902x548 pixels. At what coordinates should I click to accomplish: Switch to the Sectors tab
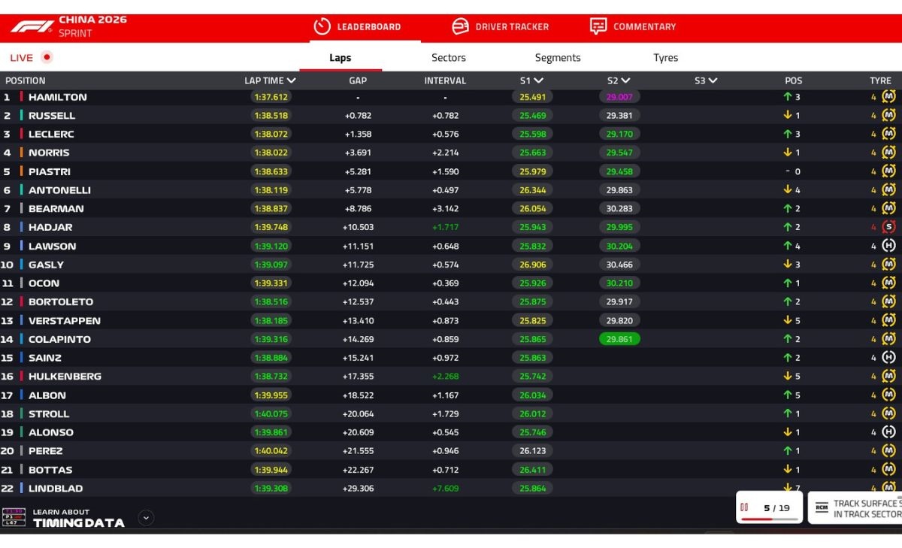(x=448, y=58)
